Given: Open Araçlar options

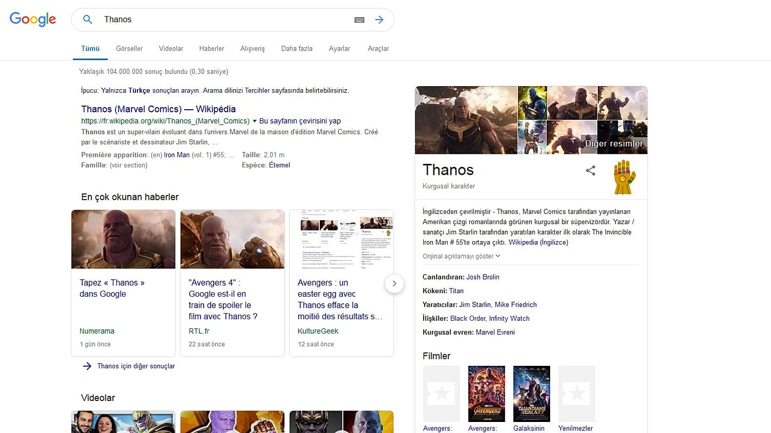Looking at the screenshot, I should click(378, 49).
